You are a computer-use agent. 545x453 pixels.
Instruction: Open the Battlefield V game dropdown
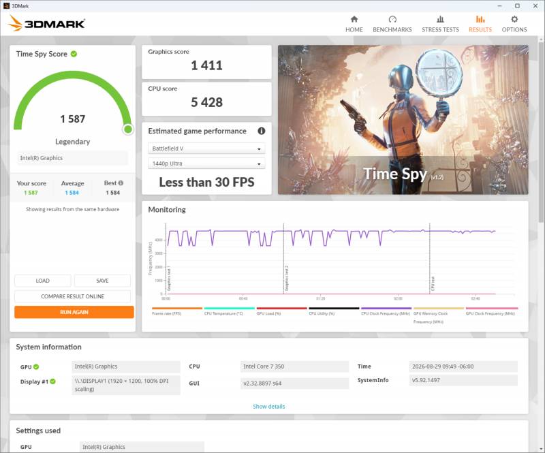click(206, 149)
